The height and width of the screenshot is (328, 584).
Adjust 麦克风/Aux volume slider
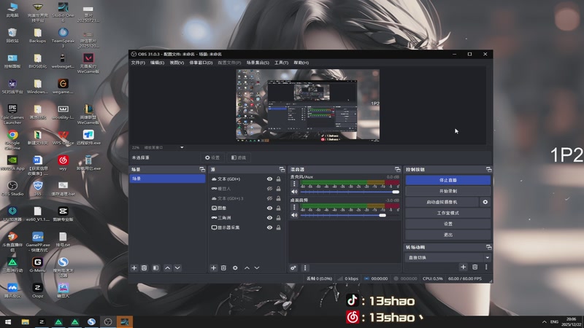click(350, 192)
